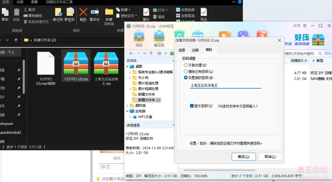Viewport: 332px width, 182px height.
Task: Click the 复制到 icon in Explorer ribbon
Action: (70, 12)
